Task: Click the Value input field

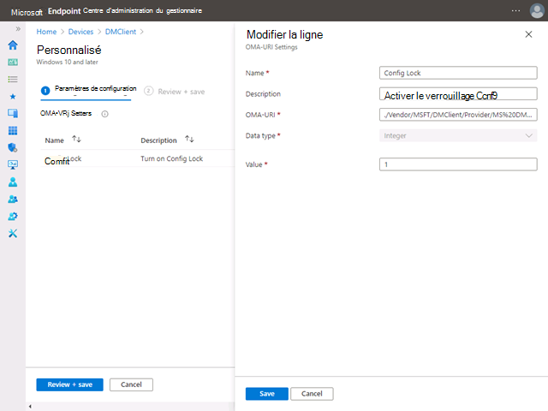Action: (x=458, y=164)
